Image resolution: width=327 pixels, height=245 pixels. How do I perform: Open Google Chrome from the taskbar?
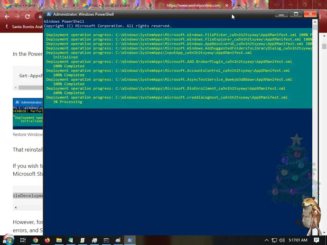click(x=35, y=240)
